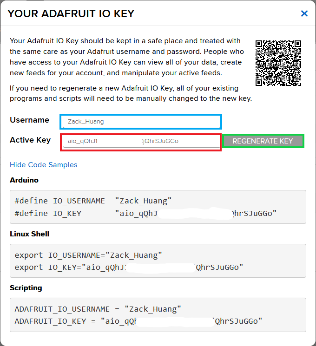Click the Scripting code sample block
Image resolution: width=316 pixels, height=346 pixels.
pyautogui.click(x=158, y=315)
